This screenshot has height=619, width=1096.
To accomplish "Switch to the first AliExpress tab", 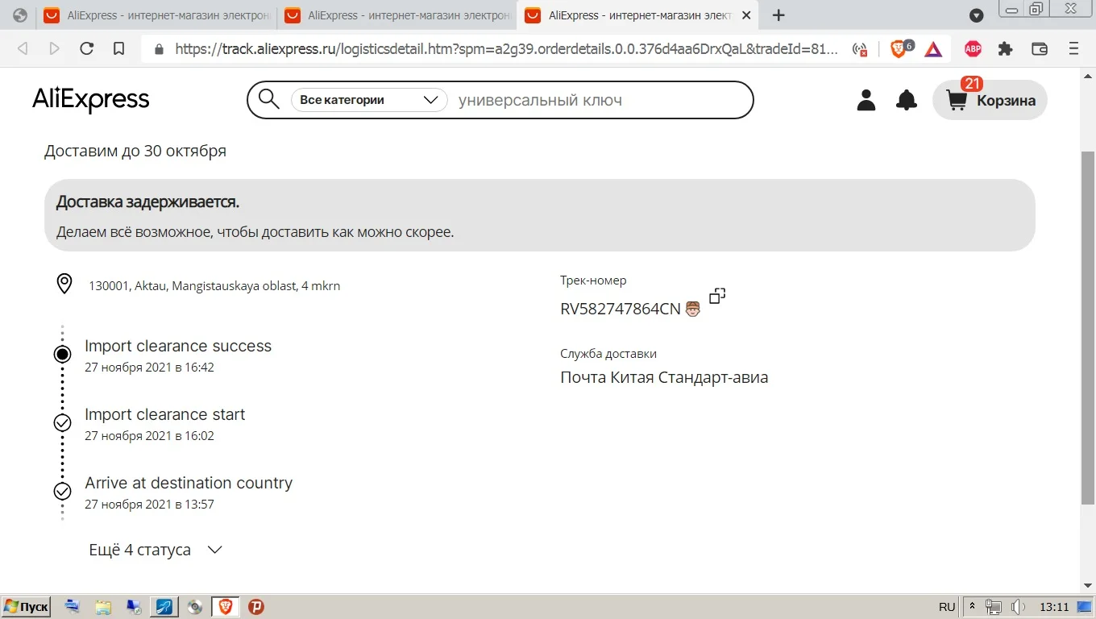I will [x=155, y=15].
